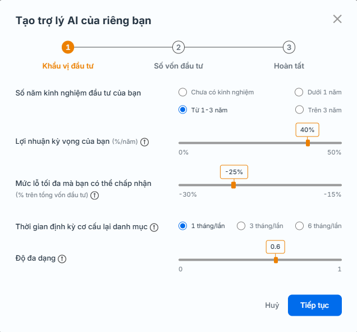Click info icon next to "Độ đa dạng"

tap(62, 258)
